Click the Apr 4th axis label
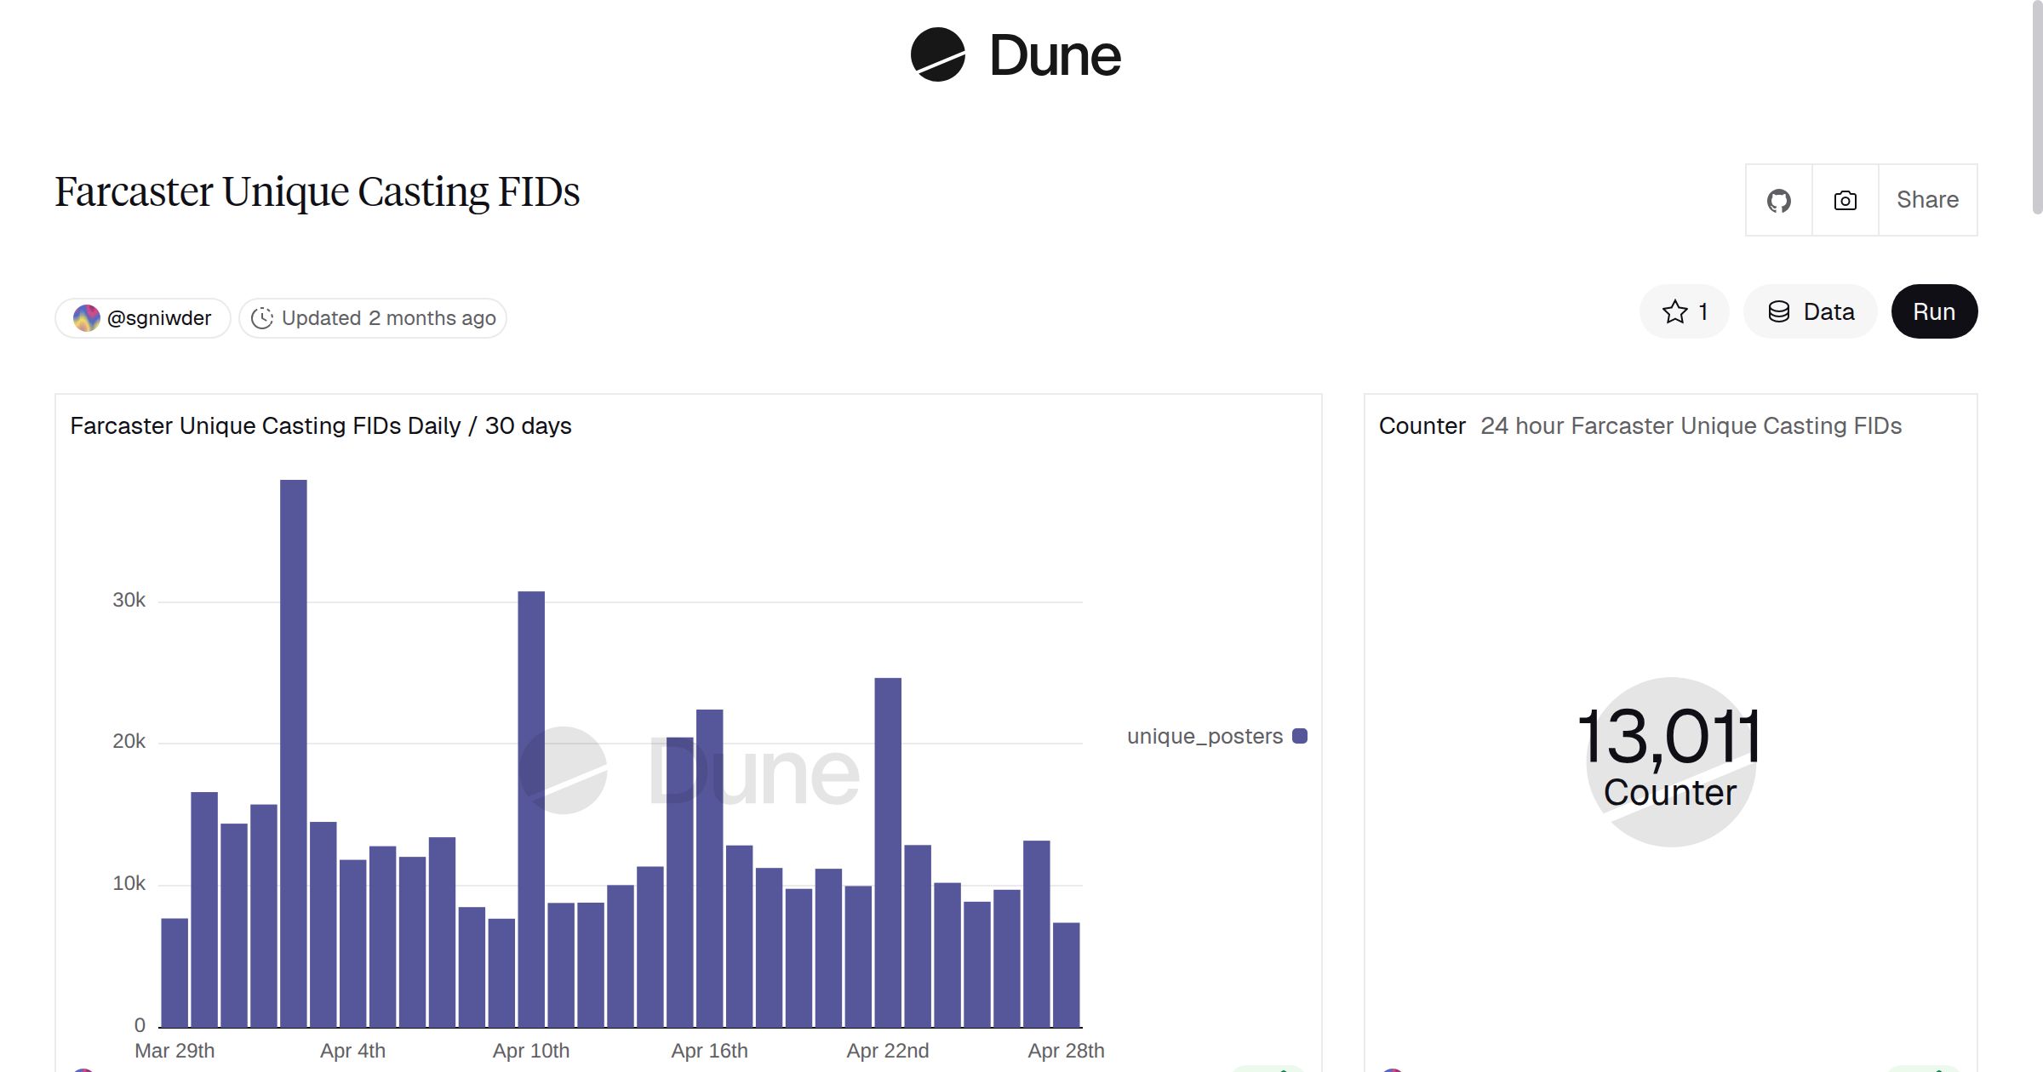Image resolution: width=2043 pixels, height=1072 pixels. point(352,1051)
